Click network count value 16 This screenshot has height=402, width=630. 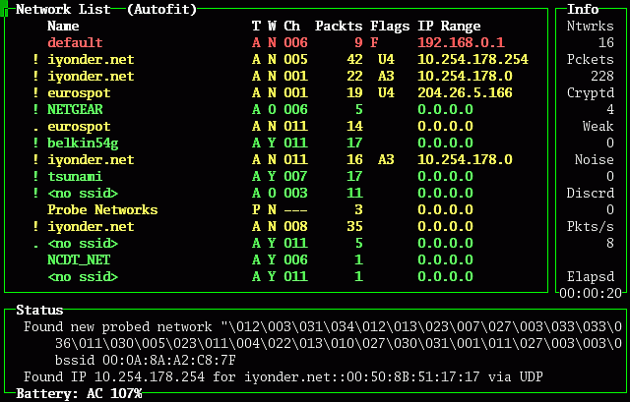coord(606,42)
